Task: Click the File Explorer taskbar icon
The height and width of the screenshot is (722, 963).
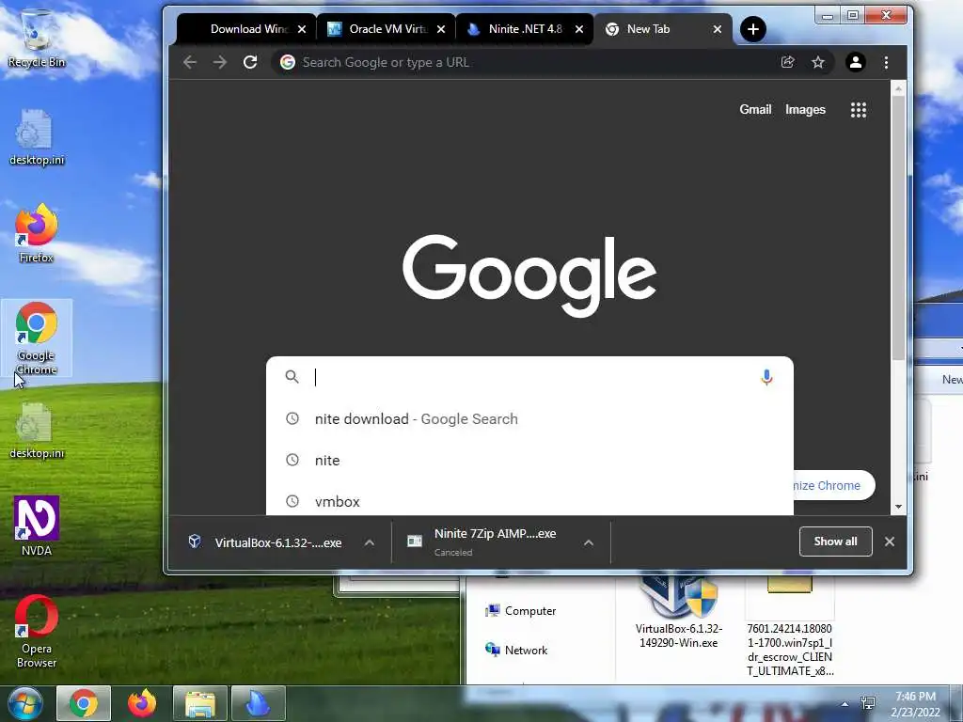Action: pos(200,703)
